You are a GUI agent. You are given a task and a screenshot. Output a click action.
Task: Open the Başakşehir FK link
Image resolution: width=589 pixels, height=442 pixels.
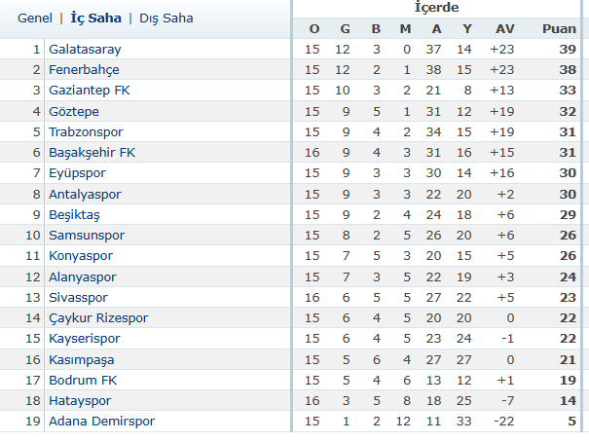[x=92, y=153]
